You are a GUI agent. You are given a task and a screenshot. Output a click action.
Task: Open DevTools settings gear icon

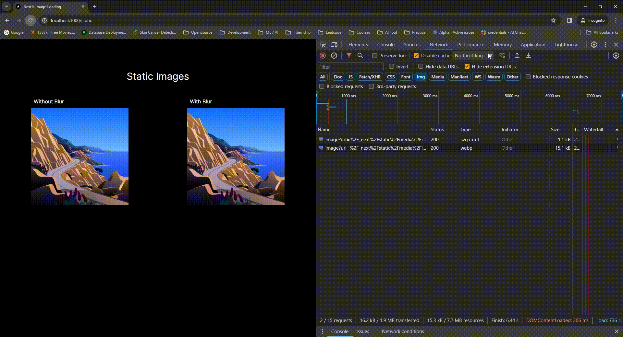coord(594,45)
